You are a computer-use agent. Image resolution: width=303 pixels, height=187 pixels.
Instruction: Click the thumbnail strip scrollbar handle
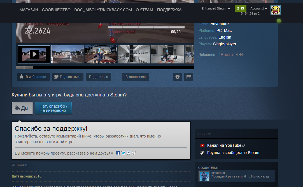click(x=24, y=68)
